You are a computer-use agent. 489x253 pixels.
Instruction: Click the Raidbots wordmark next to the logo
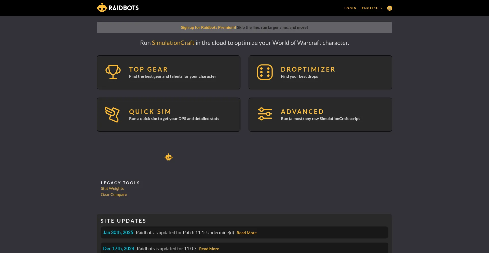(124, 7)
